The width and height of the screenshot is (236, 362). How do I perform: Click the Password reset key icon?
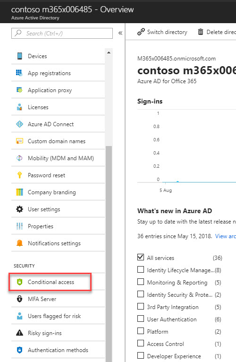point(20,175)
